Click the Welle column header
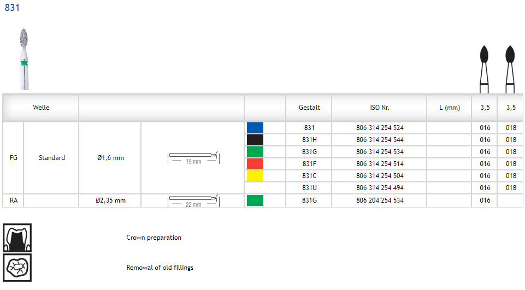Image resolution: width=525 pixels, height=290 pixels. (x=41, y=108)
